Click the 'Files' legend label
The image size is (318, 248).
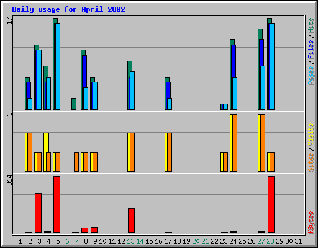[x=311, y=49]
